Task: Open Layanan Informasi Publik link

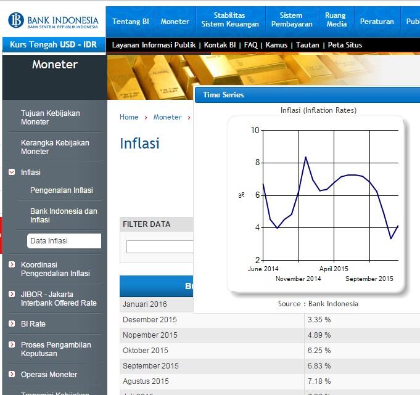Action: pos(154,45)
